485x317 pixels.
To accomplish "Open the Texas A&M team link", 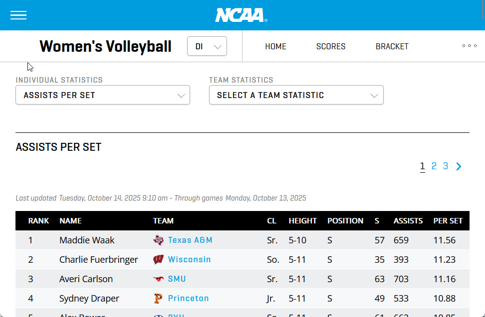I will click(x=190, y=240).
